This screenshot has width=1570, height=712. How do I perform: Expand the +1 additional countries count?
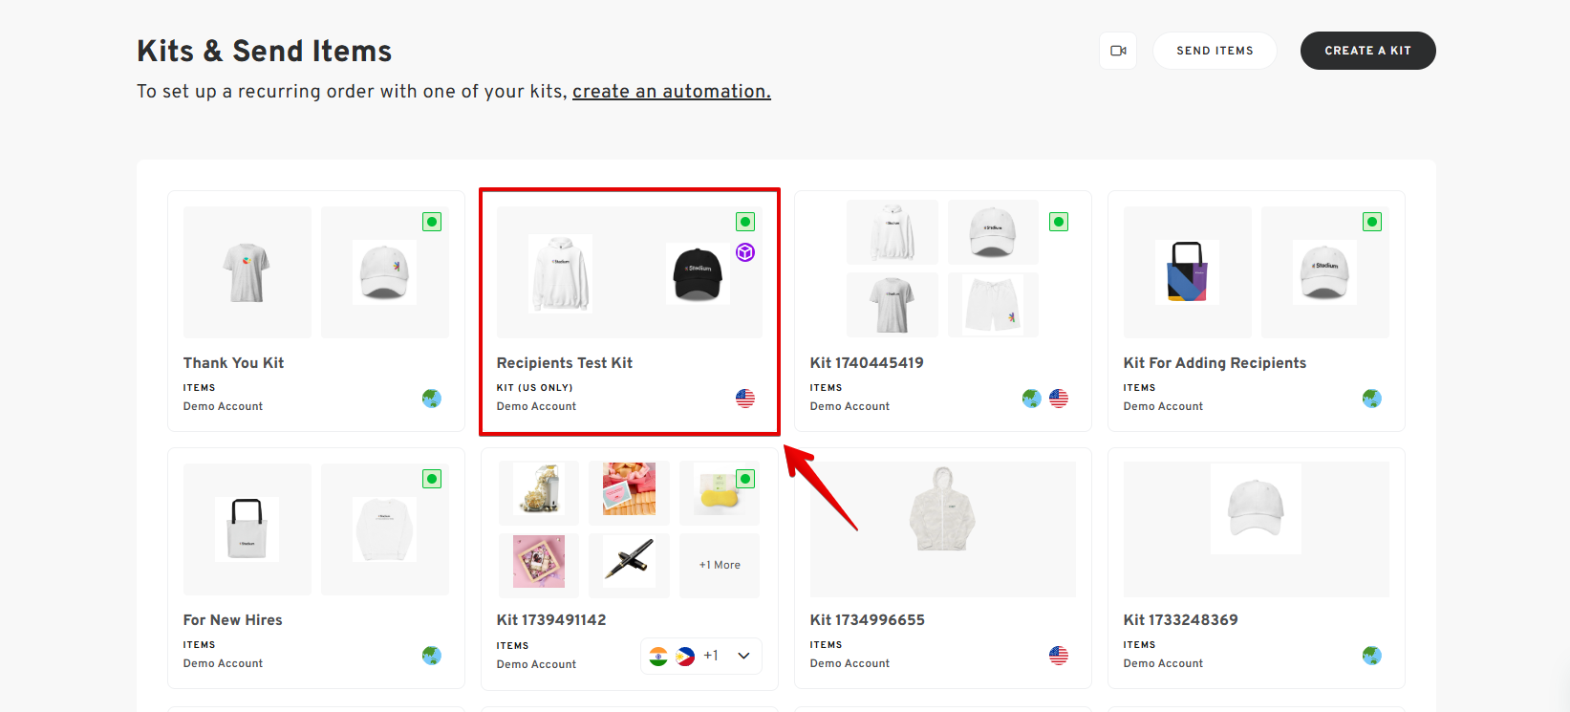pyautogui.click(x=711, y=656)
